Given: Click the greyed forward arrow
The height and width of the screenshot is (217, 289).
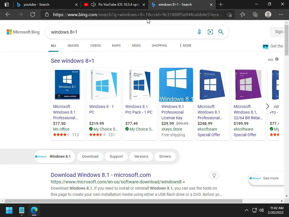Looking at the screenshot, I should pyautogui.click(x=20, y=14).
